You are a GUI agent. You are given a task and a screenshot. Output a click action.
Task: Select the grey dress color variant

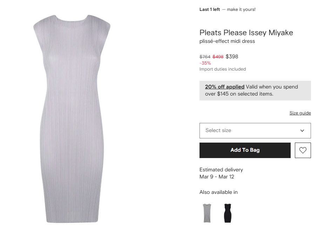click(207, 213)
